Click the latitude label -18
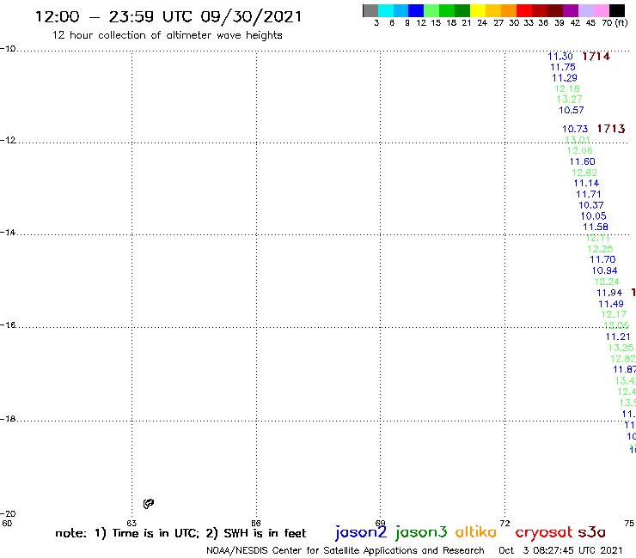This screenshot has width=636, height=558. click(8, 419)
